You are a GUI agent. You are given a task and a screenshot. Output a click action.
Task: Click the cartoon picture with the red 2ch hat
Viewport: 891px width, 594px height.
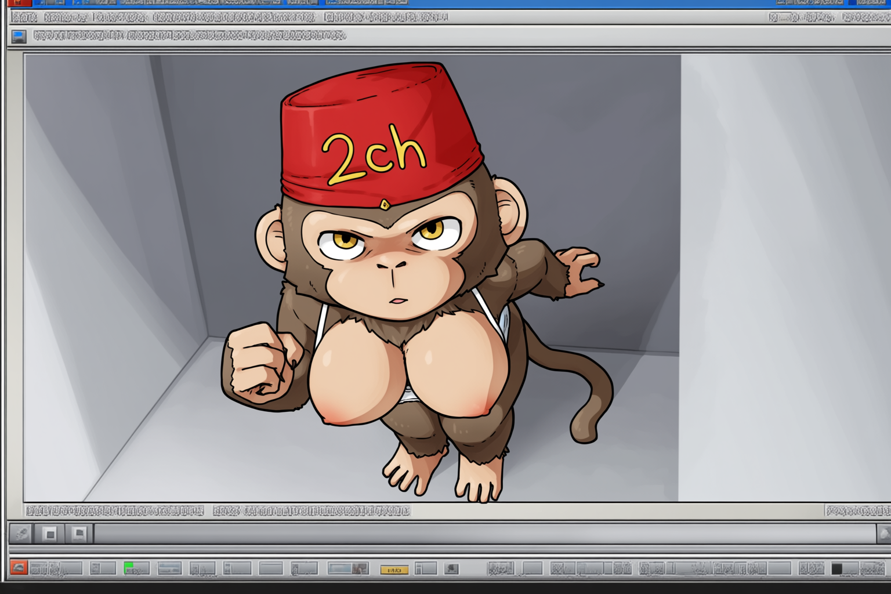pos(352,278)
